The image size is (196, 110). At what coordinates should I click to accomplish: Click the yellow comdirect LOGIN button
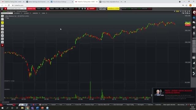(113, 9)
